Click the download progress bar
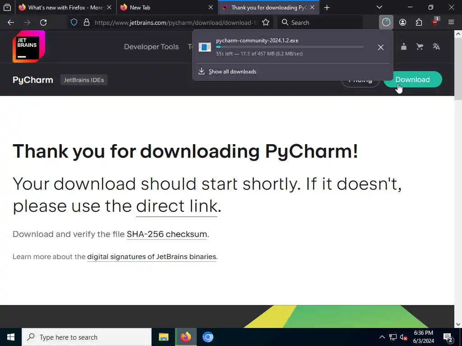 (290, 47)
